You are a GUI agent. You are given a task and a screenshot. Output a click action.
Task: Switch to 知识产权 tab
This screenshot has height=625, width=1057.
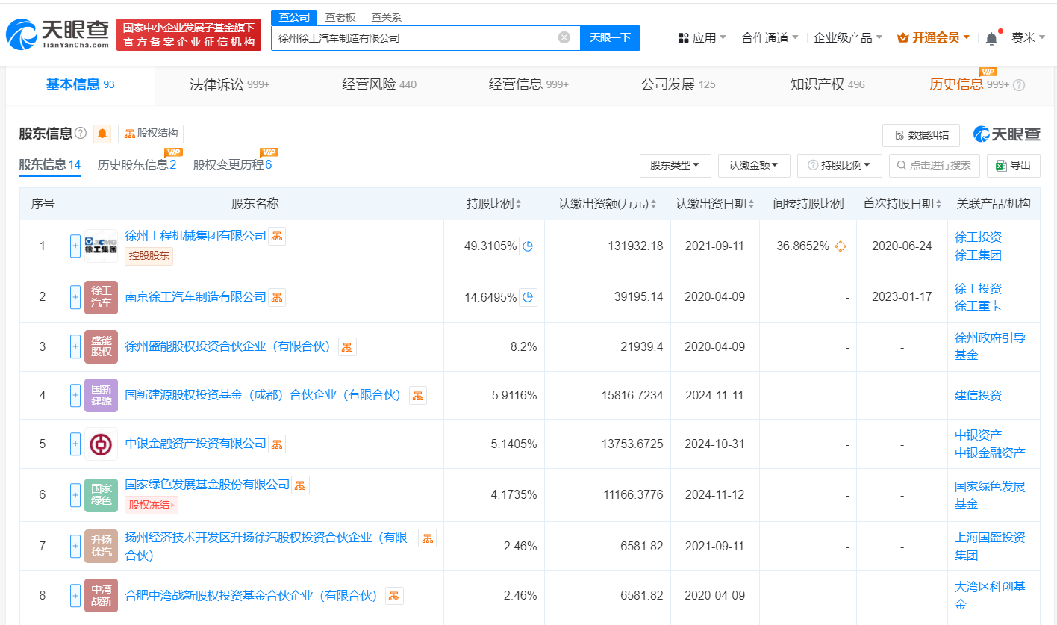point(827,85)
